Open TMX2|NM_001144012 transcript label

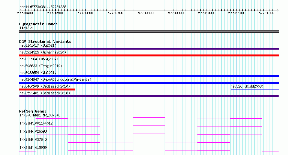[x=36, y=123]
